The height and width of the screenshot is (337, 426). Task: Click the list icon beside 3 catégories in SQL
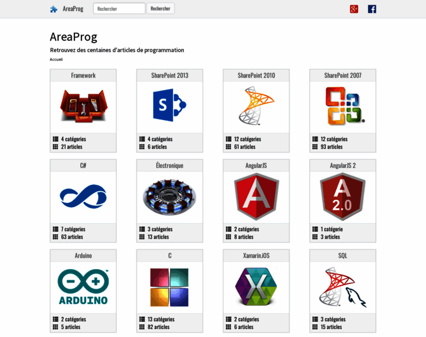click(x=315, y=319)
